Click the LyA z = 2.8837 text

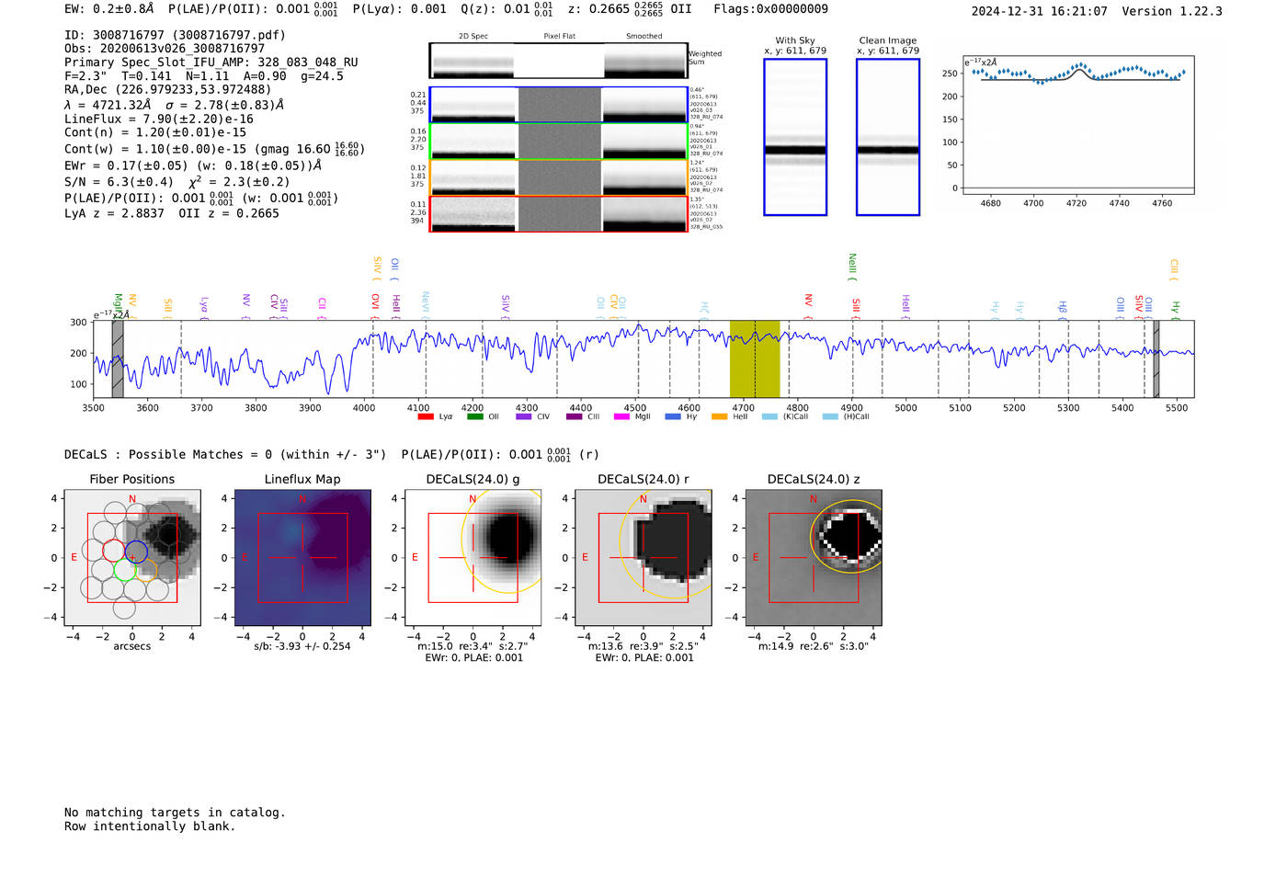[114, 213]
